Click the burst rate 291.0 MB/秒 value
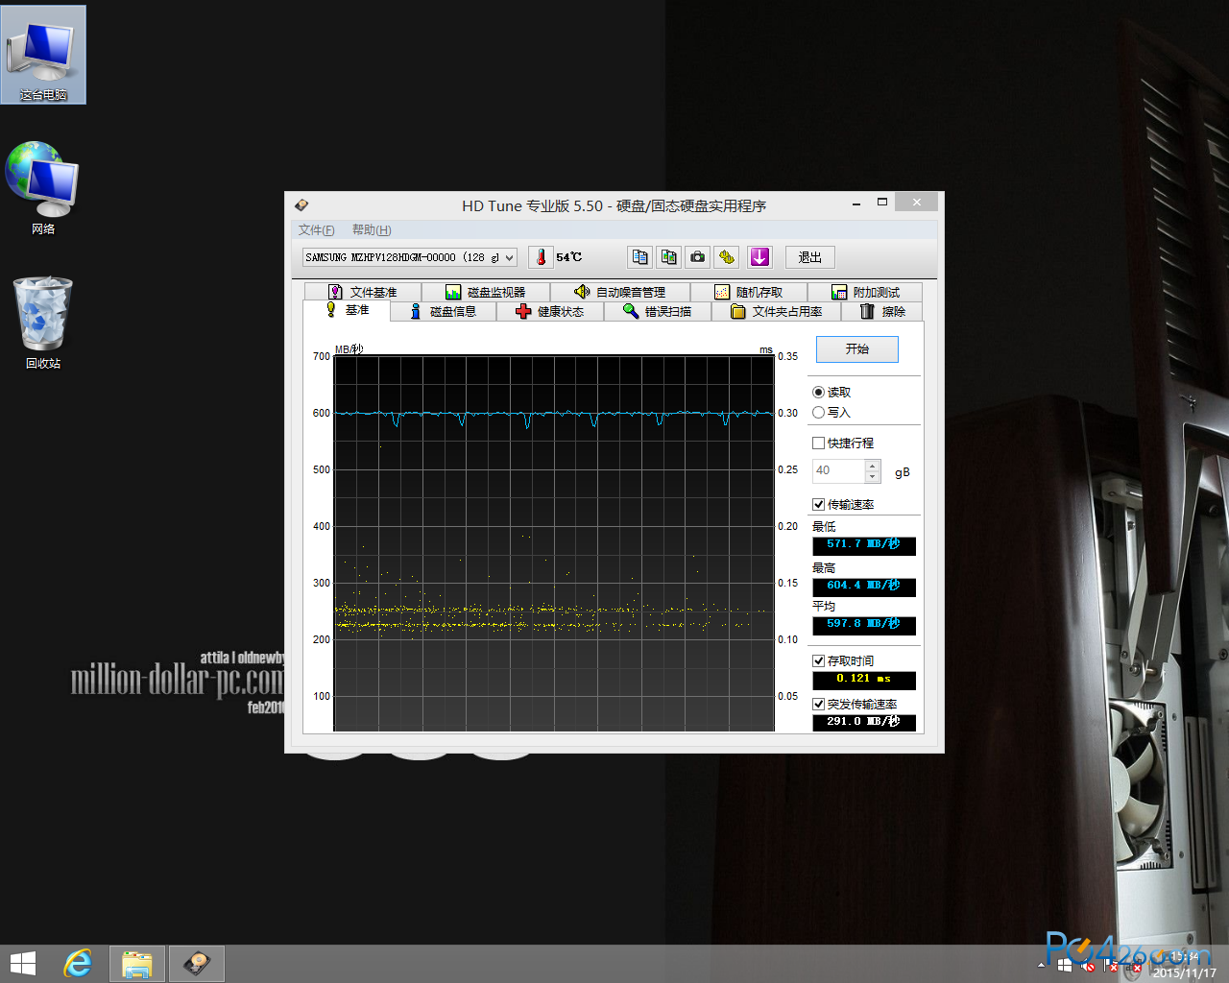This screenshot has width=1229, height=983. click(864, 722)
